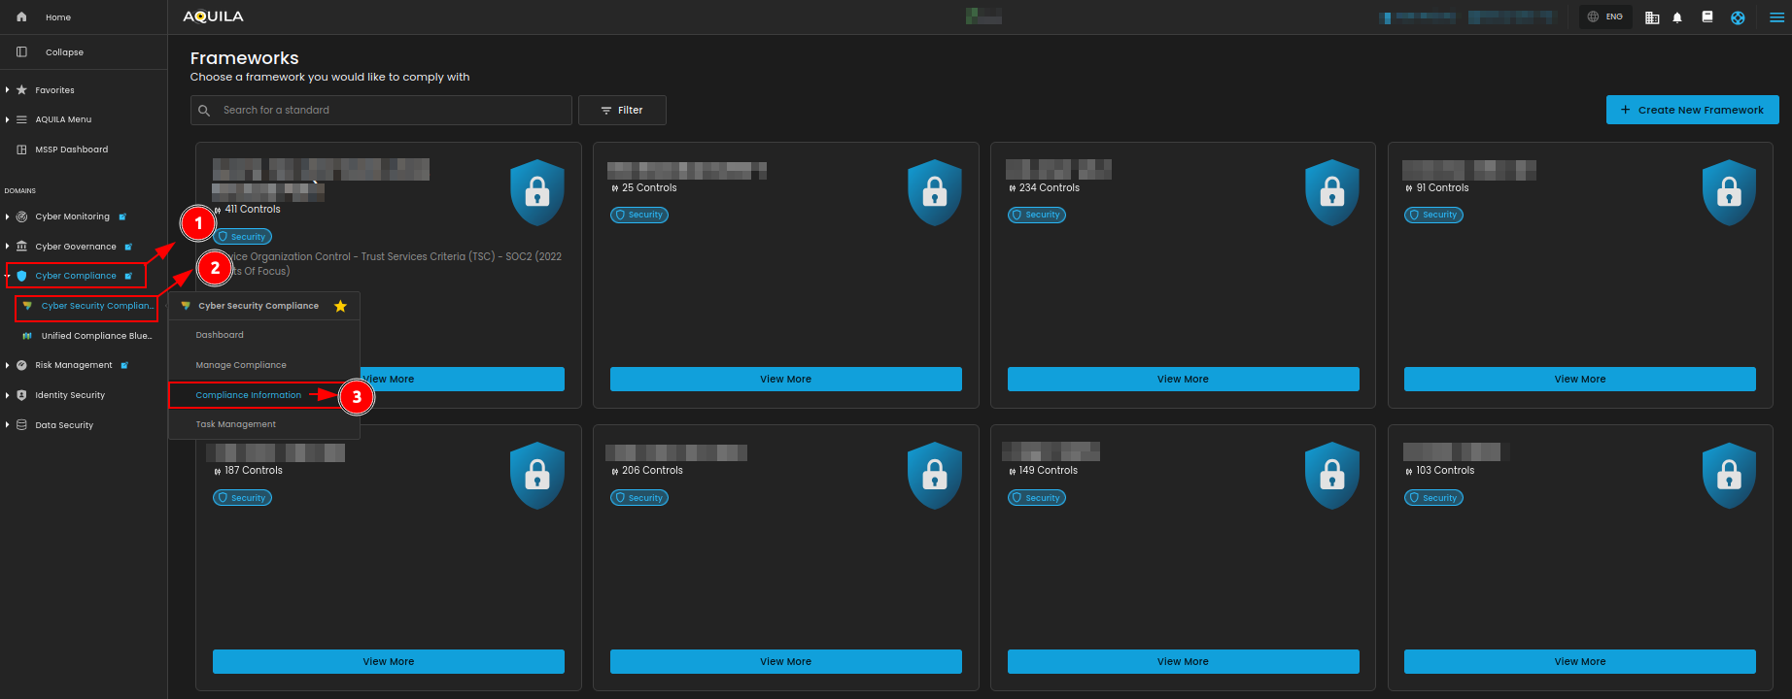Click the yellow favorite star icon

coord(340,306)
